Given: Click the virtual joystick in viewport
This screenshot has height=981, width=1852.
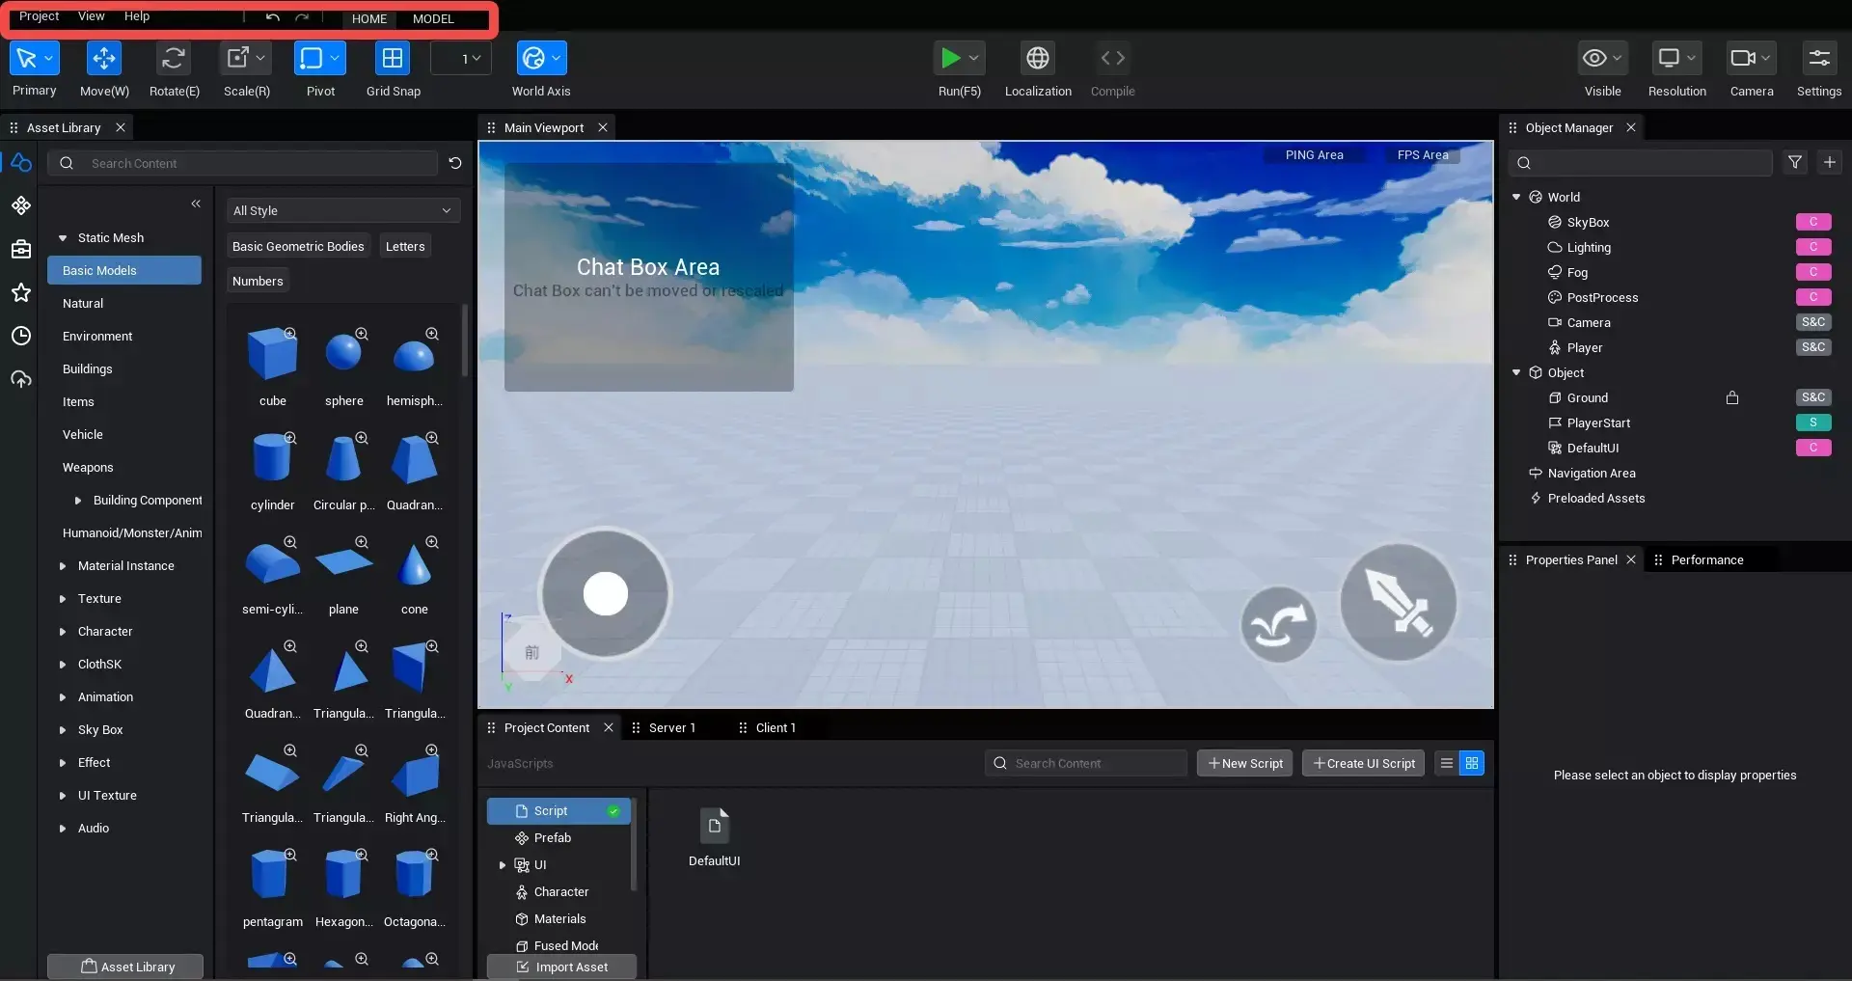Looking at the screenshot, I should point(605,593).
